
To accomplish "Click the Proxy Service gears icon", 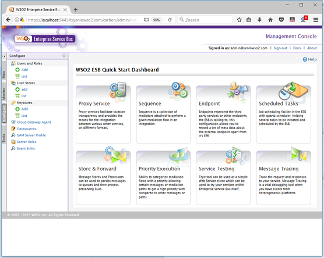I will pos(118,92).
